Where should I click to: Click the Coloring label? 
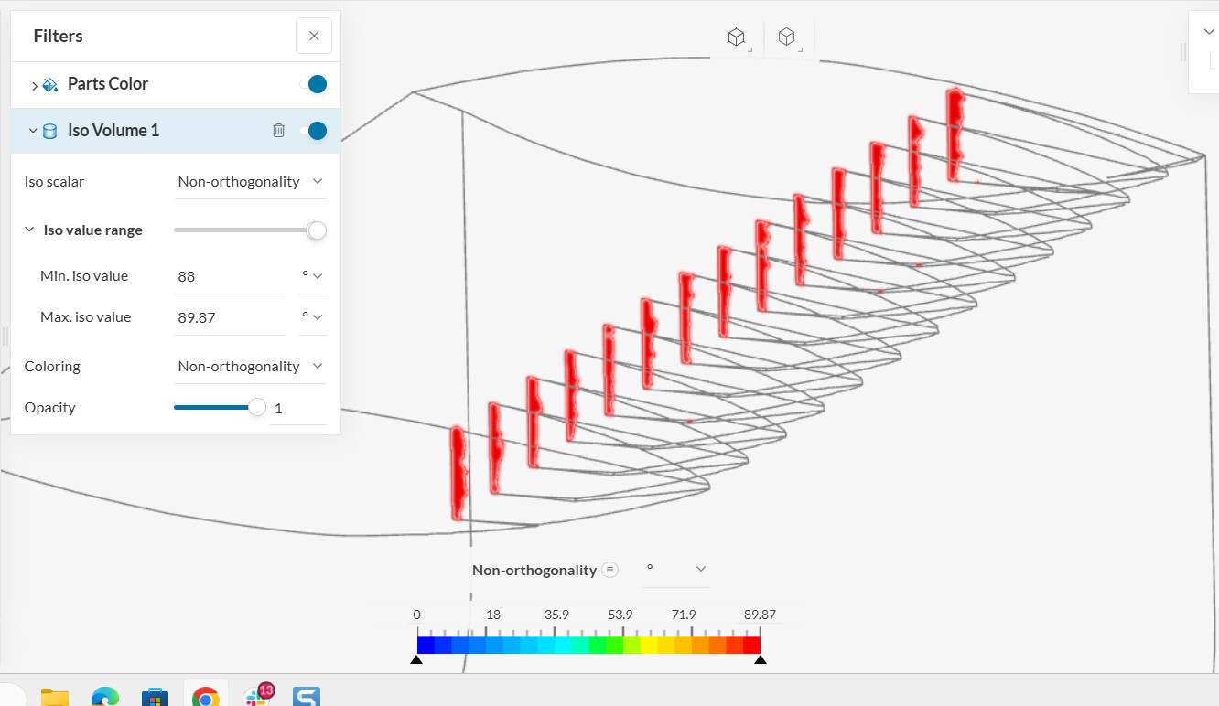(52, 367)
